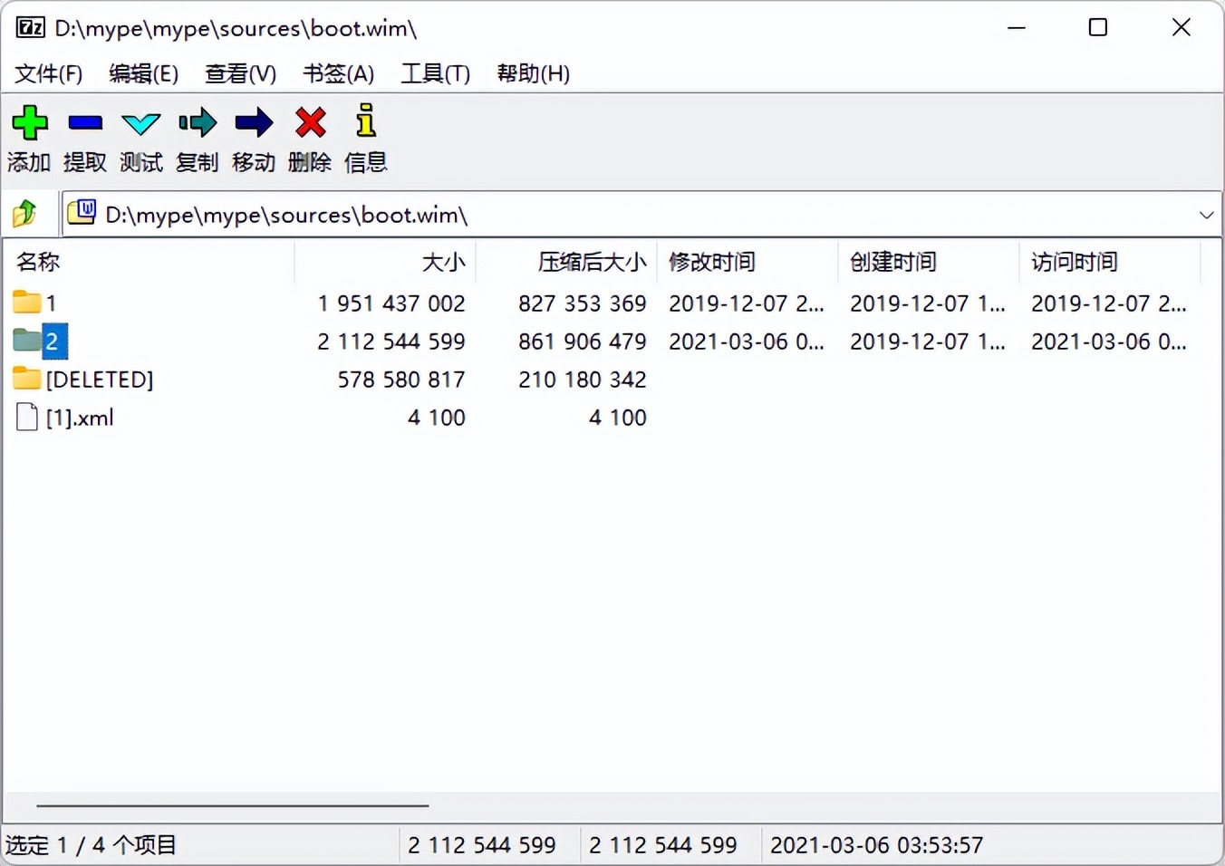Open the [DELETED] folder
Screen dimensions: 1225x866
(98, 379)
